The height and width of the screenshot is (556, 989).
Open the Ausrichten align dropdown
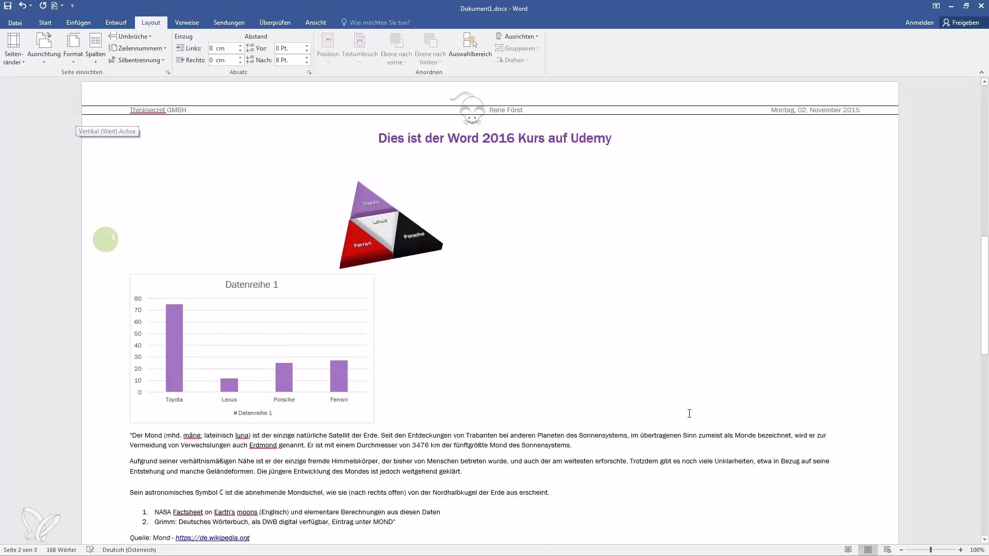(x=517, y=37)
